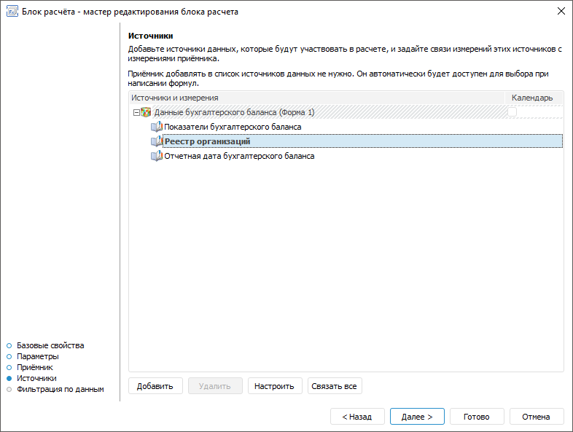Go to the Базовые свойства step
Screen dimensions: 573x432
click(50, 345)
